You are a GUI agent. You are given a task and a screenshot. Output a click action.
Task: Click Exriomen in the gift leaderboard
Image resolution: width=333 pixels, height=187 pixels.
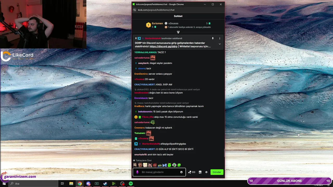click(157, 23)
